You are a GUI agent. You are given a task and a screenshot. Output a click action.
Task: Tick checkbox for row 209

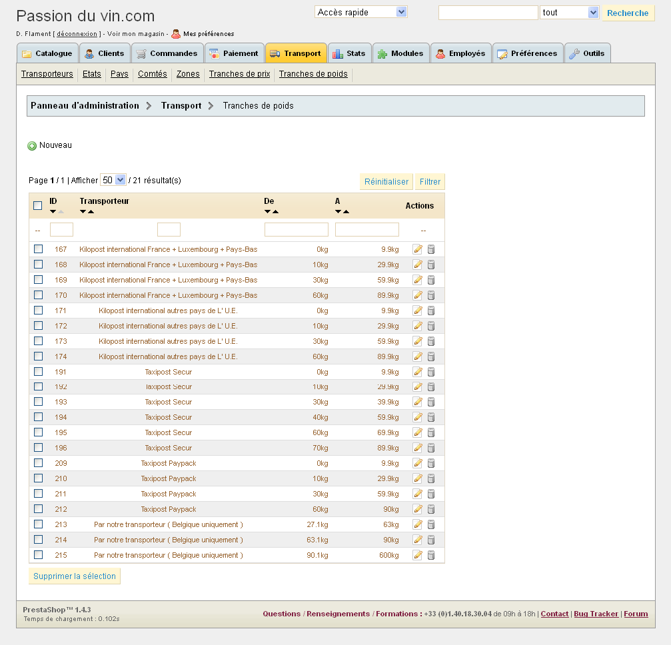pyautogui.click(x=39, y=462)
